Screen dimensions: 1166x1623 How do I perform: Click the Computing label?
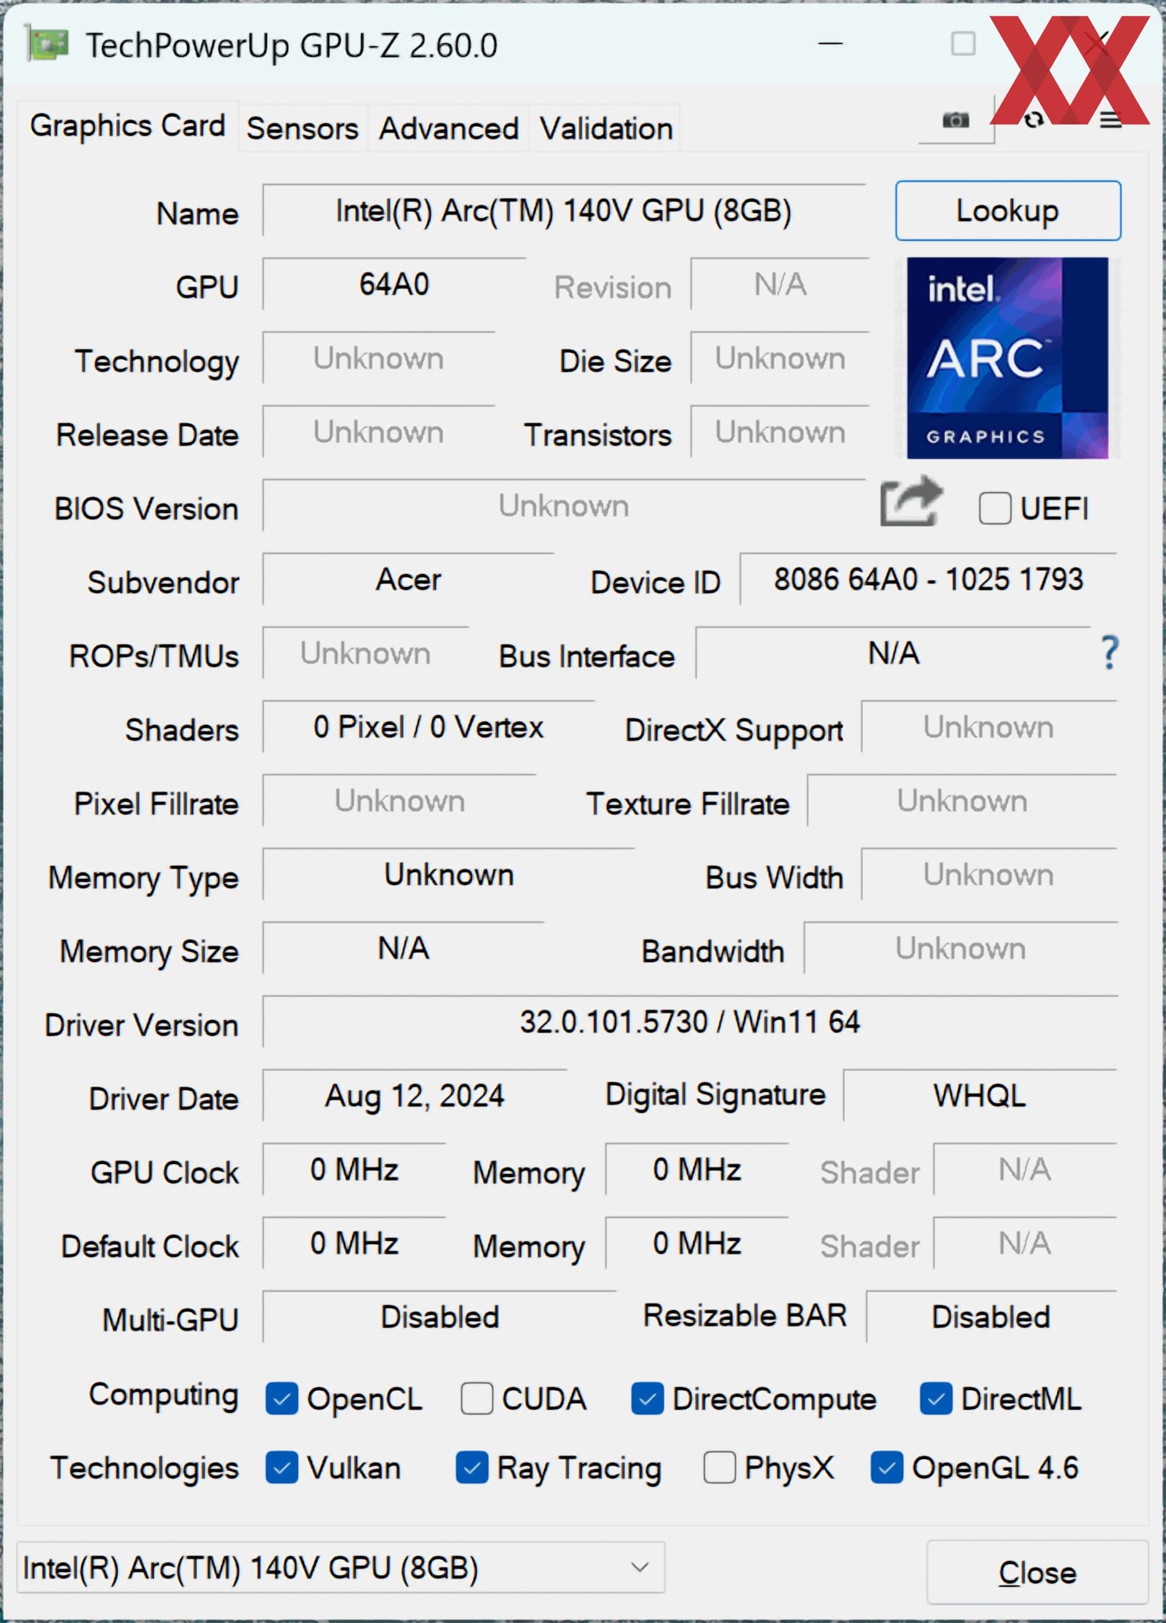tap(163, 1395)
